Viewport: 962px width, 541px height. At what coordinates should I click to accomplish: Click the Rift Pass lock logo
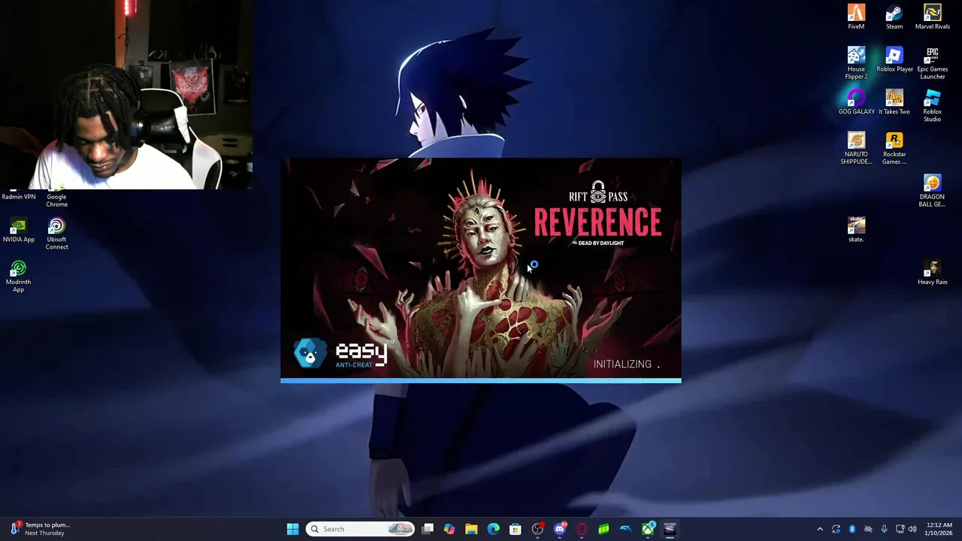coord(598,192)
